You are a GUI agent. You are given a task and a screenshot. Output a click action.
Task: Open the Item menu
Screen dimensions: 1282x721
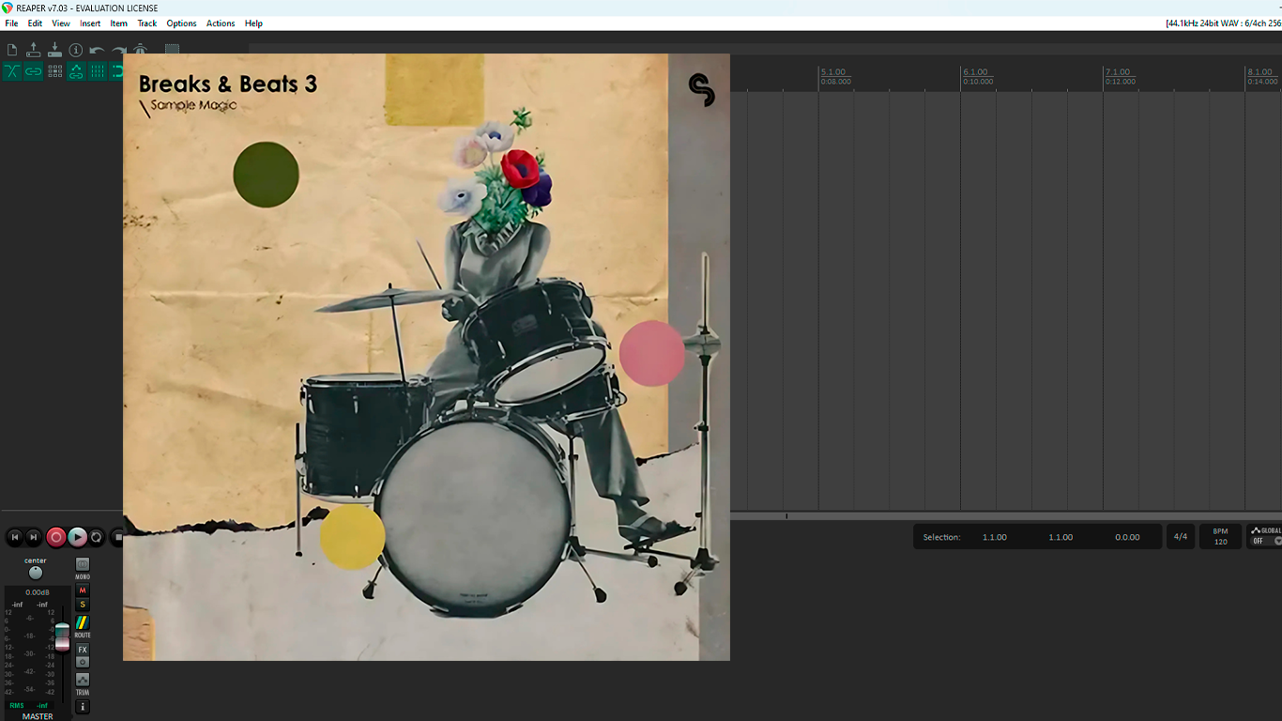pyautogui.click(x=119, y=23)
